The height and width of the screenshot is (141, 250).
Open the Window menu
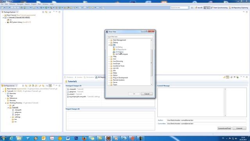[45, 4]
